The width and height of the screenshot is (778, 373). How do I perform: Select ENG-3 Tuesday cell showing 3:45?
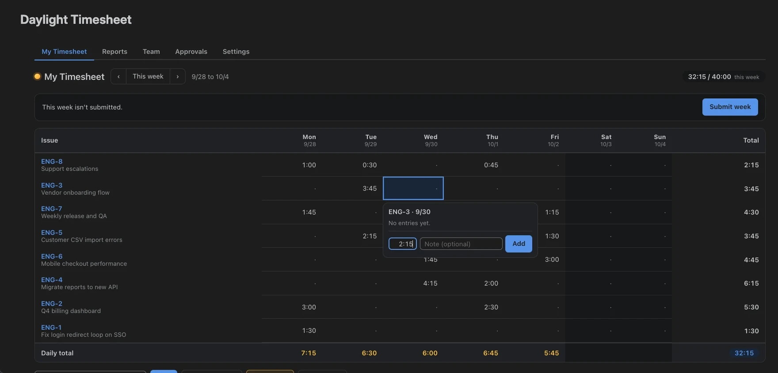(x=353, y=188)
